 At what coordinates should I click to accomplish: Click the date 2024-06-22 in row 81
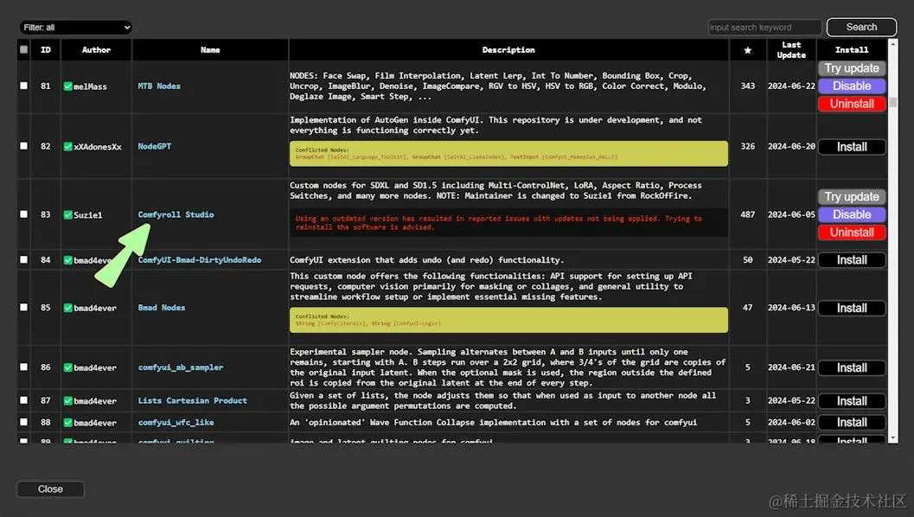pyautogui.click(x=791, y=86)
